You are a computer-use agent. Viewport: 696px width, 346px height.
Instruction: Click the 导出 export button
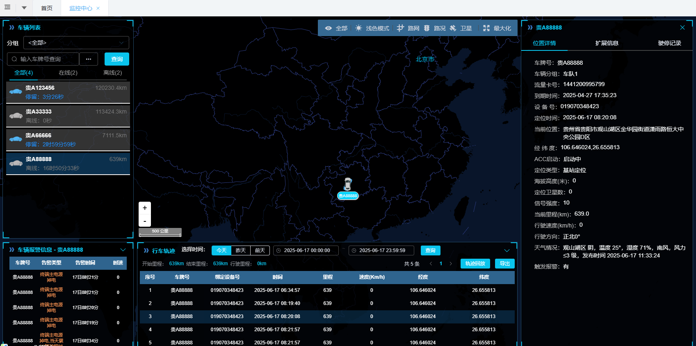click(504, 264)
